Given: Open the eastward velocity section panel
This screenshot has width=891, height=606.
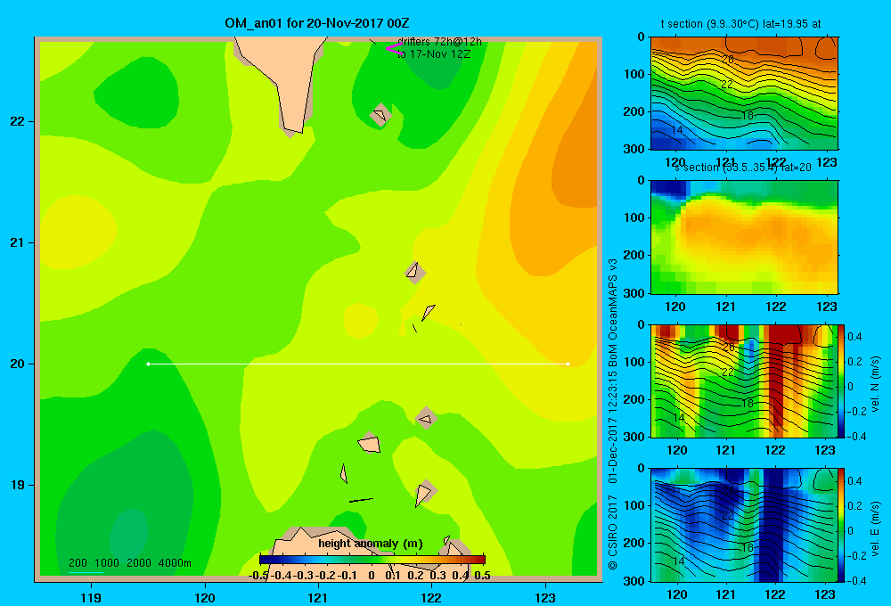Looking at the screenshot, I should [x=744, y=525].
